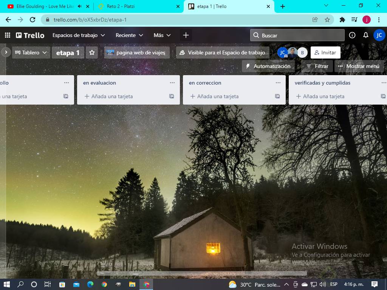Viewport: 387px width, 290px height.
Task: Open Chrome profile j avatar
Action: 367,20
